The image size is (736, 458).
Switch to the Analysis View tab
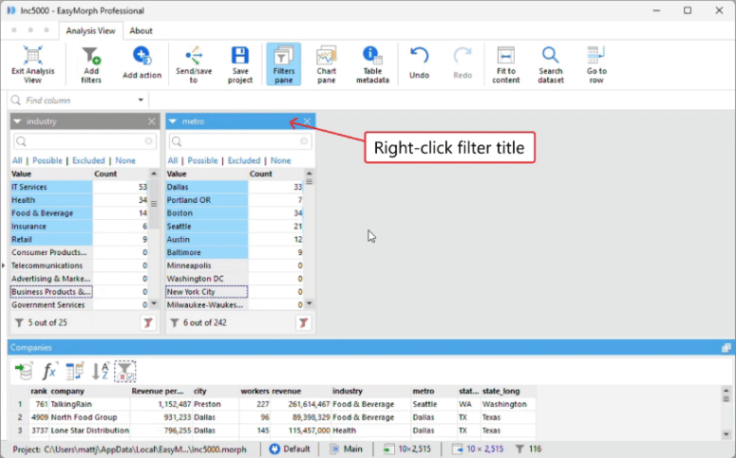tap(90, 31)
